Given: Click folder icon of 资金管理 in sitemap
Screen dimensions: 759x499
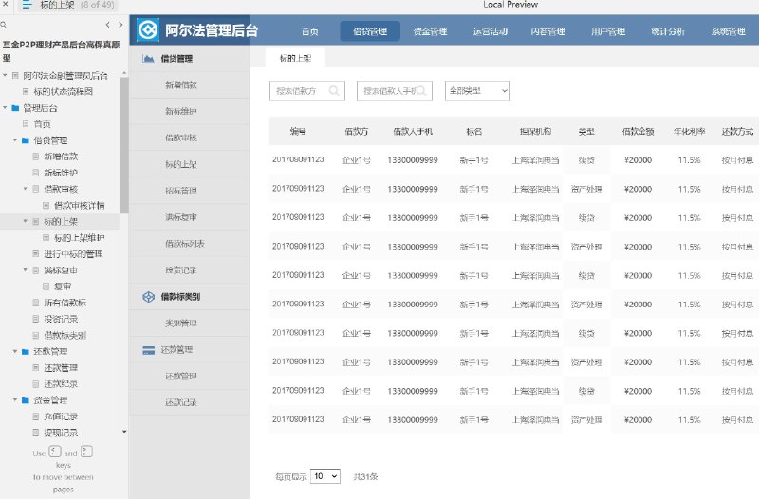Looking at the screenshot, I should [26, 400].
